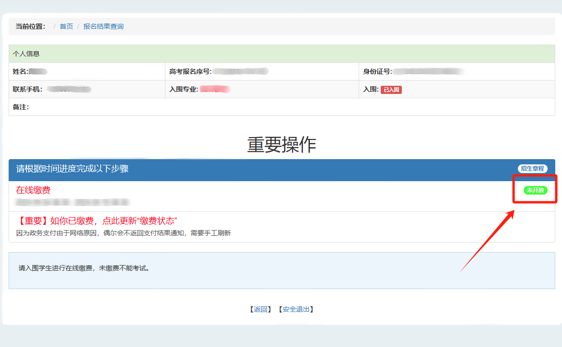562x347 pixels.
Task: Select the blurred 身份证号 value
Action: click(428, 72)
